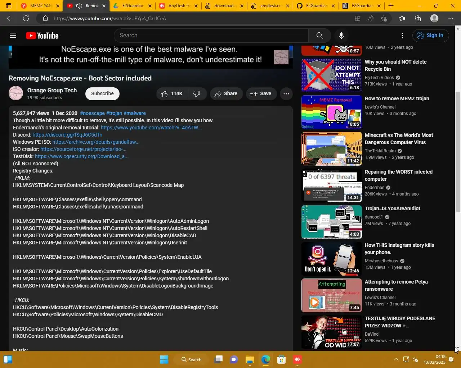Open AnyDesk icon on taskbar
This screenshot has width=461, height=368.
(297, 359)
